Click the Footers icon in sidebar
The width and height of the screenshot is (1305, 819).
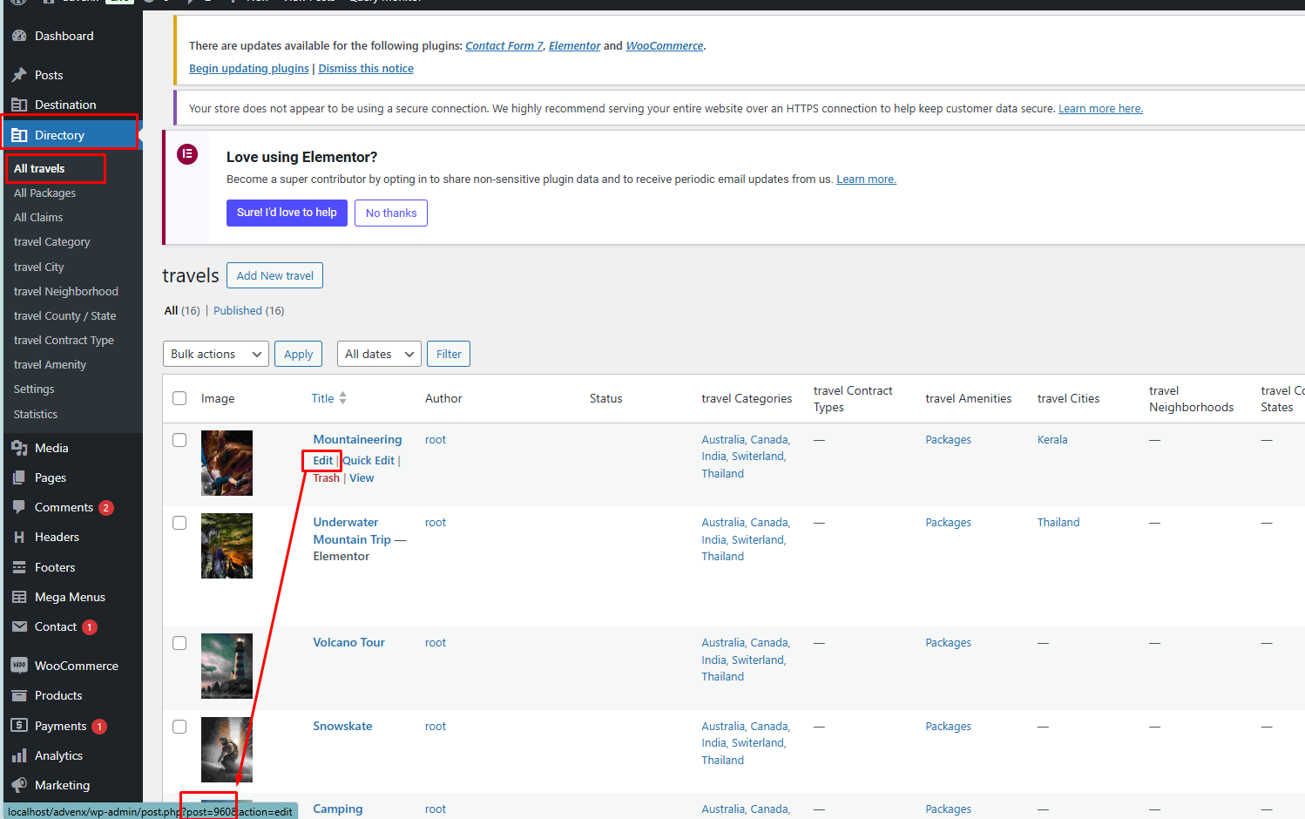[x=19, y=567]
